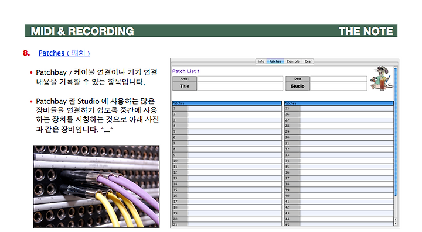Open the Console tab
The height and width of the screenshot is (232, 422).
coord(293,61)
